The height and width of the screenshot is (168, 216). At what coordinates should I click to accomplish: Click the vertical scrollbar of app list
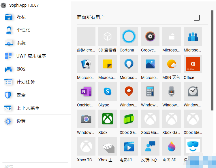pos(212,60)
